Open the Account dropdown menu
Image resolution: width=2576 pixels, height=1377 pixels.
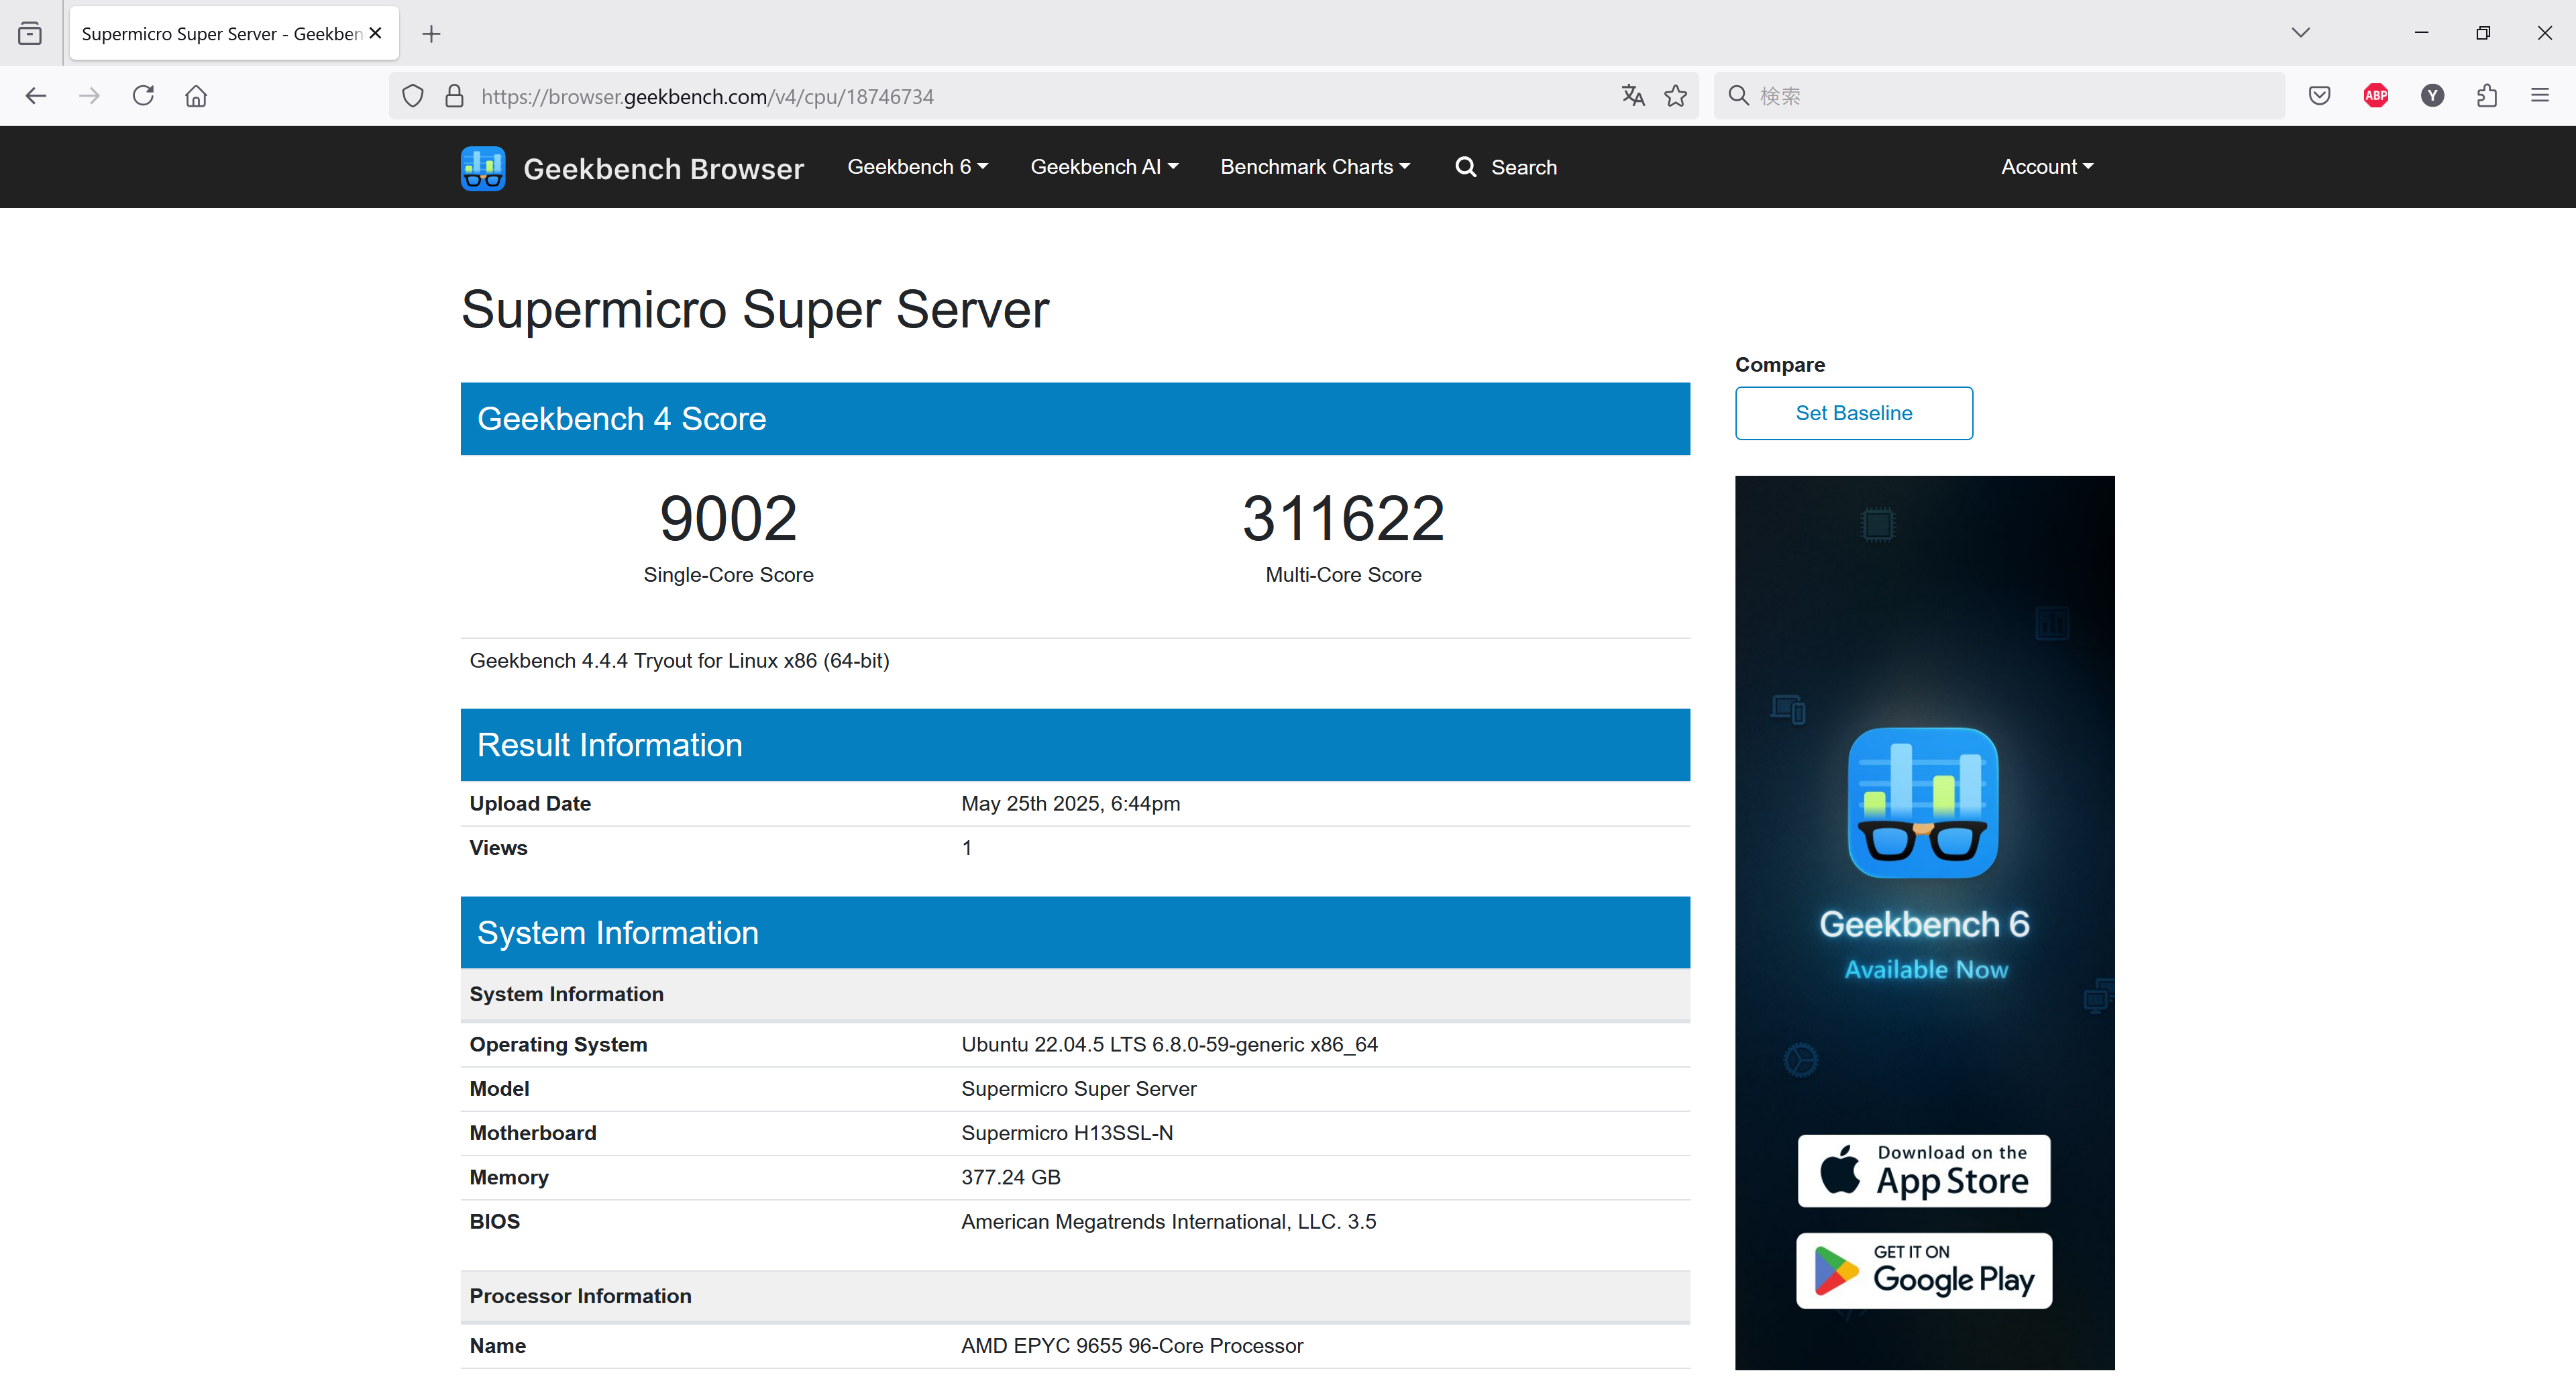(x=2046, y=167)
